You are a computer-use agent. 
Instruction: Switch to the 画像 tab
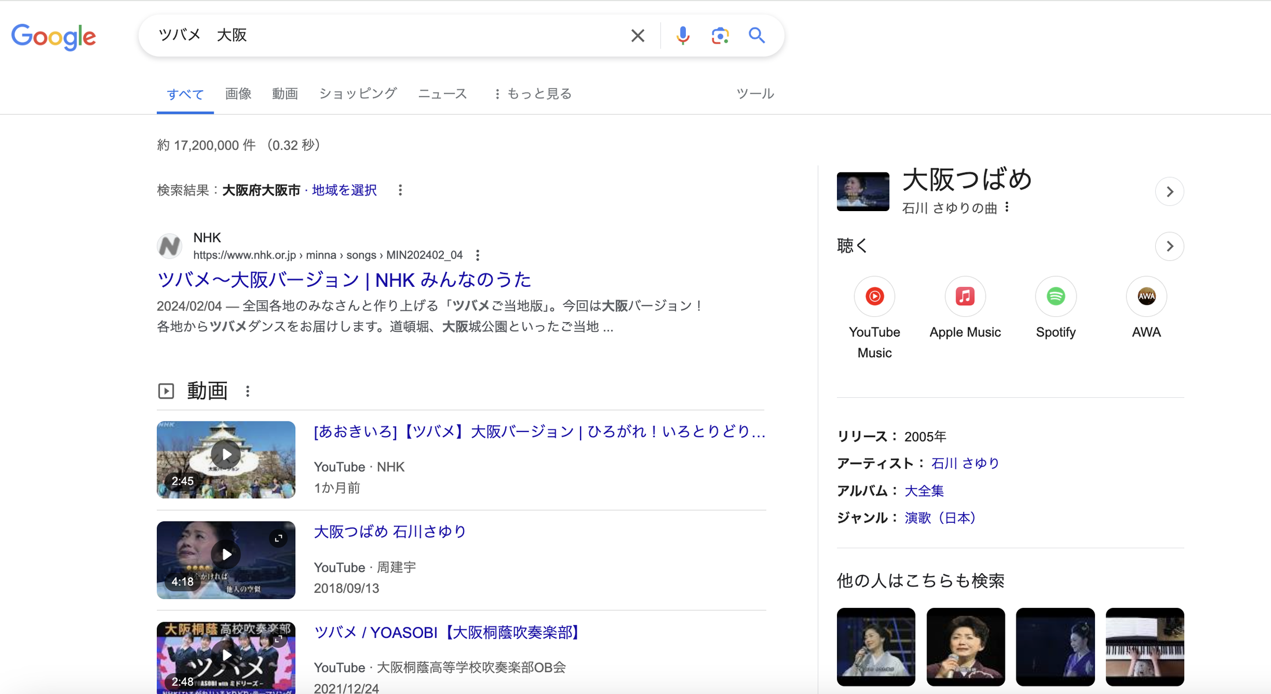pos(238,94)
